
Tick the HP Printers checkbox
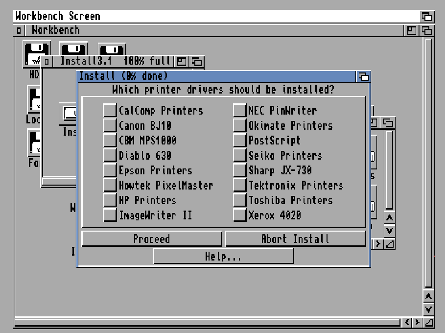[110, 200]
